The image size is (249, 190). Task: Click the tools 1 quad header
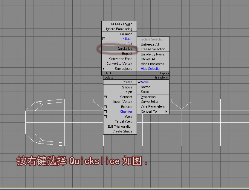119,73
